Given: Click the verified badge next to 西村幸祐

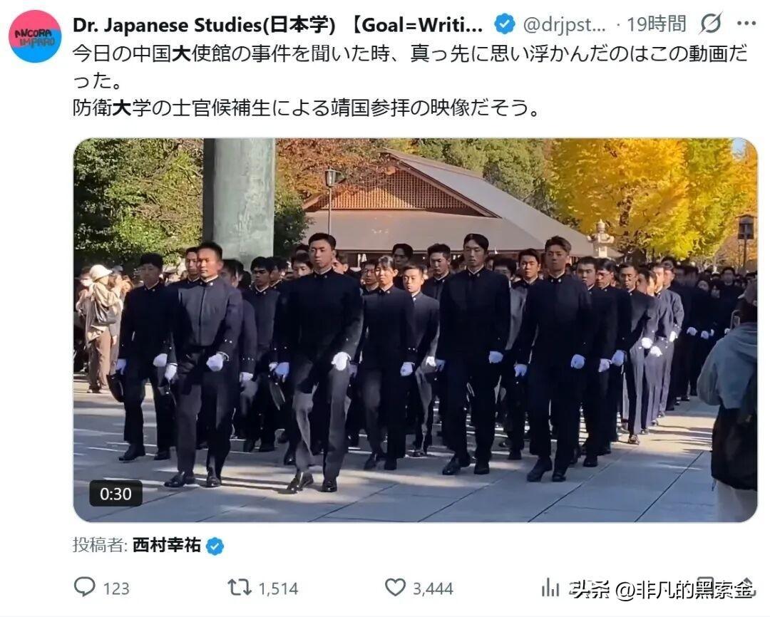Looking at the screenshot, I should point(215,546).
